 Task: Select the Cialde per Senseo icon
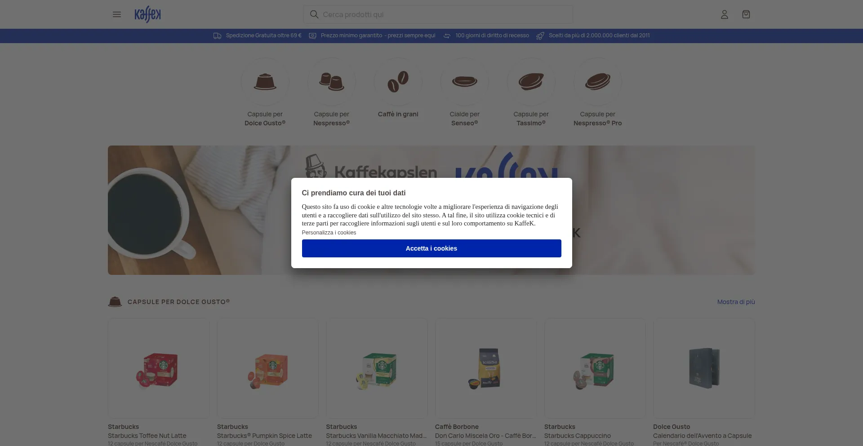pyautogui.click(x=465, y=82)
